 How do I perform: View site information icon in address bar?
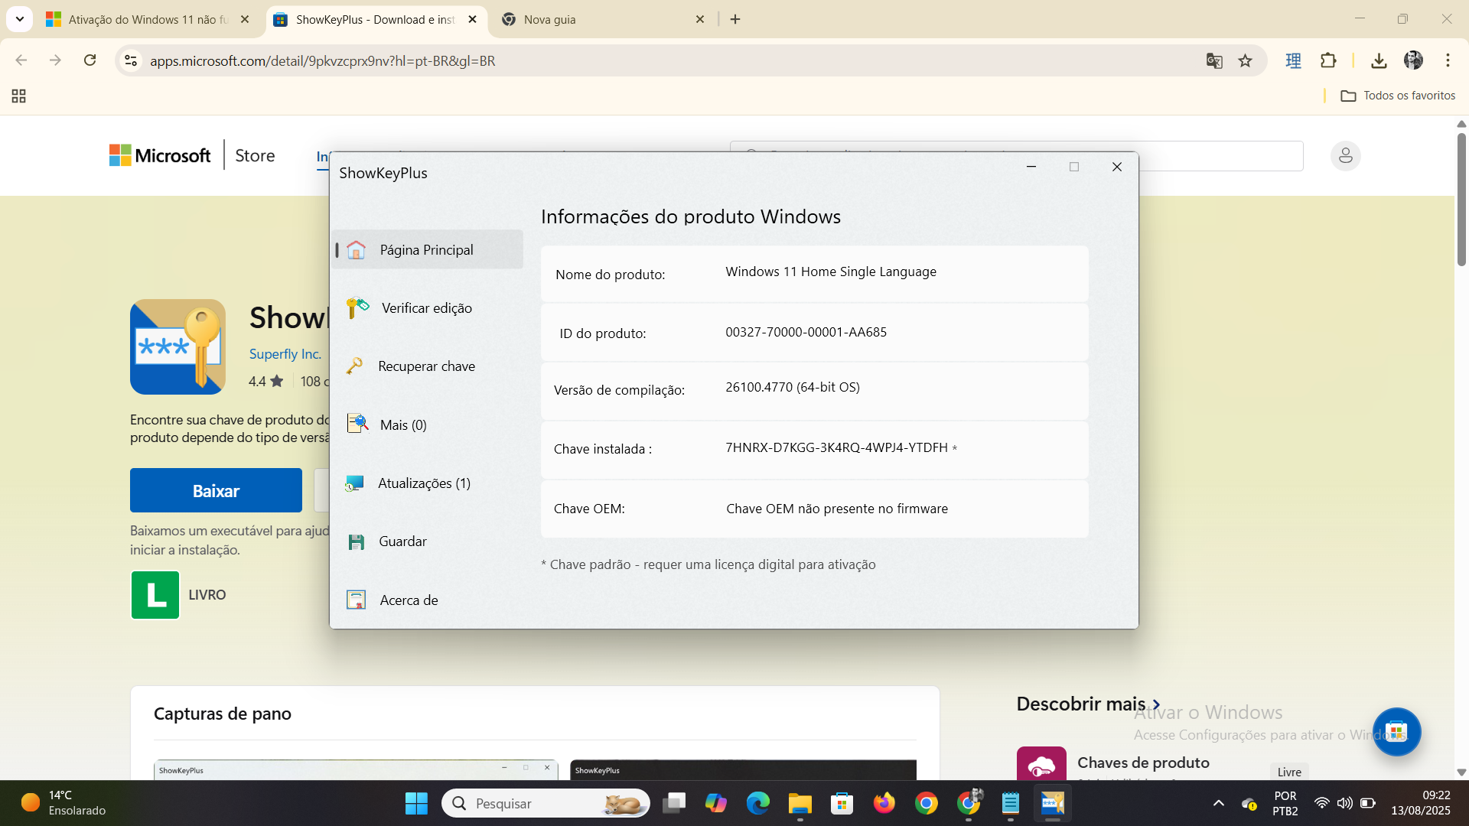[131, 60]
